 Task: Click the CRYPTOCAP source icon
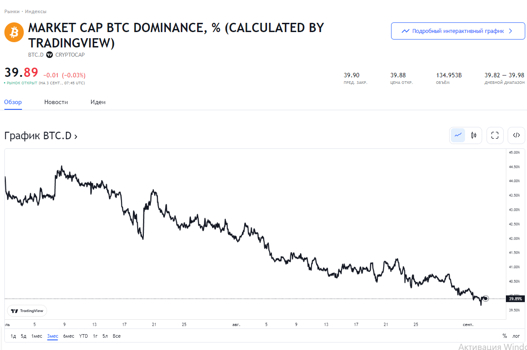click(49, 55)
